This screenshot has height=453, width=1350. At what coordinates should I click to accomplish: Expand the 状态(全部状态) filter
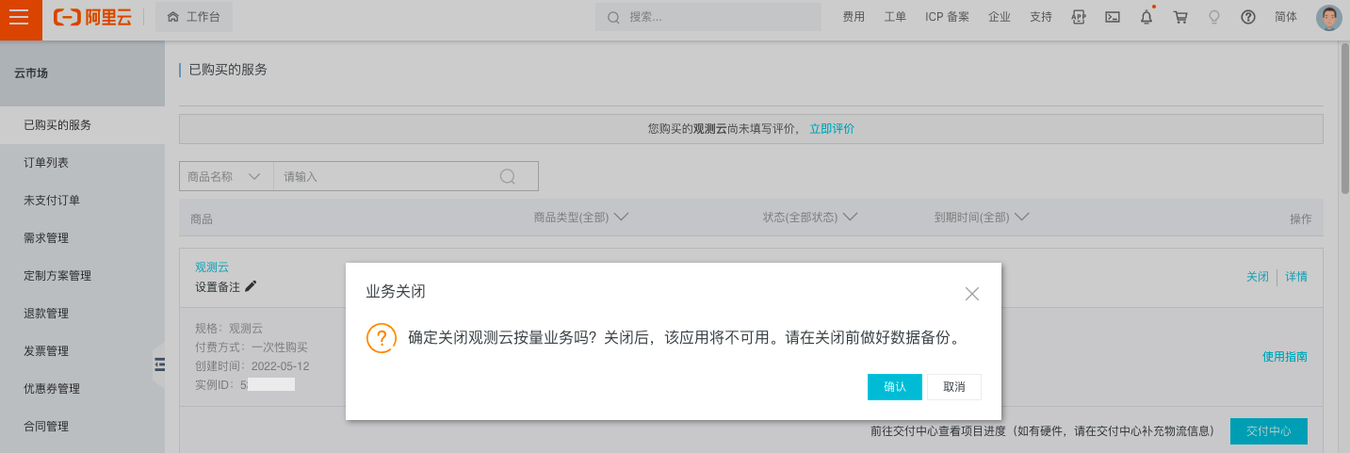pos(810,217)
